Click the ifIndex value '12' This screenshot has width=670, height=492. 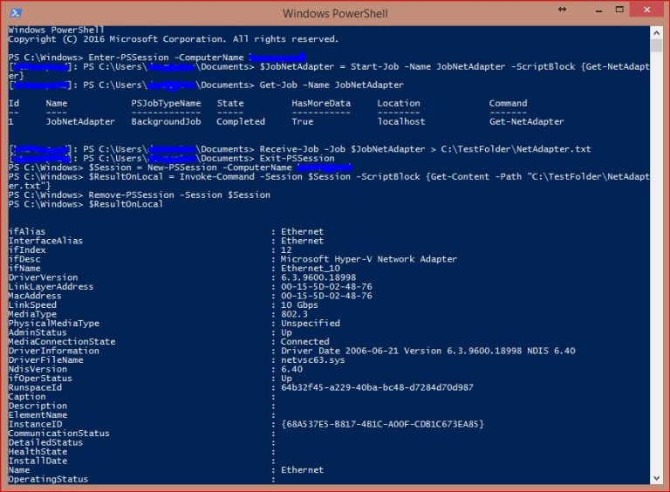pyautogui.click(x=286, y=250)
